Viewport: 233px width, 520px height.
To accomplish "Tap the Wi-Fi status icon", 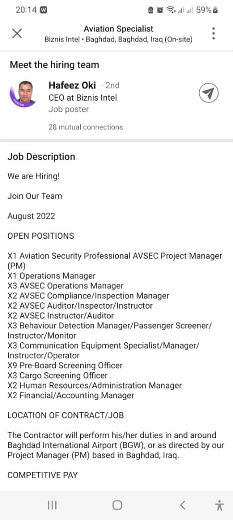I will [171, 10].
